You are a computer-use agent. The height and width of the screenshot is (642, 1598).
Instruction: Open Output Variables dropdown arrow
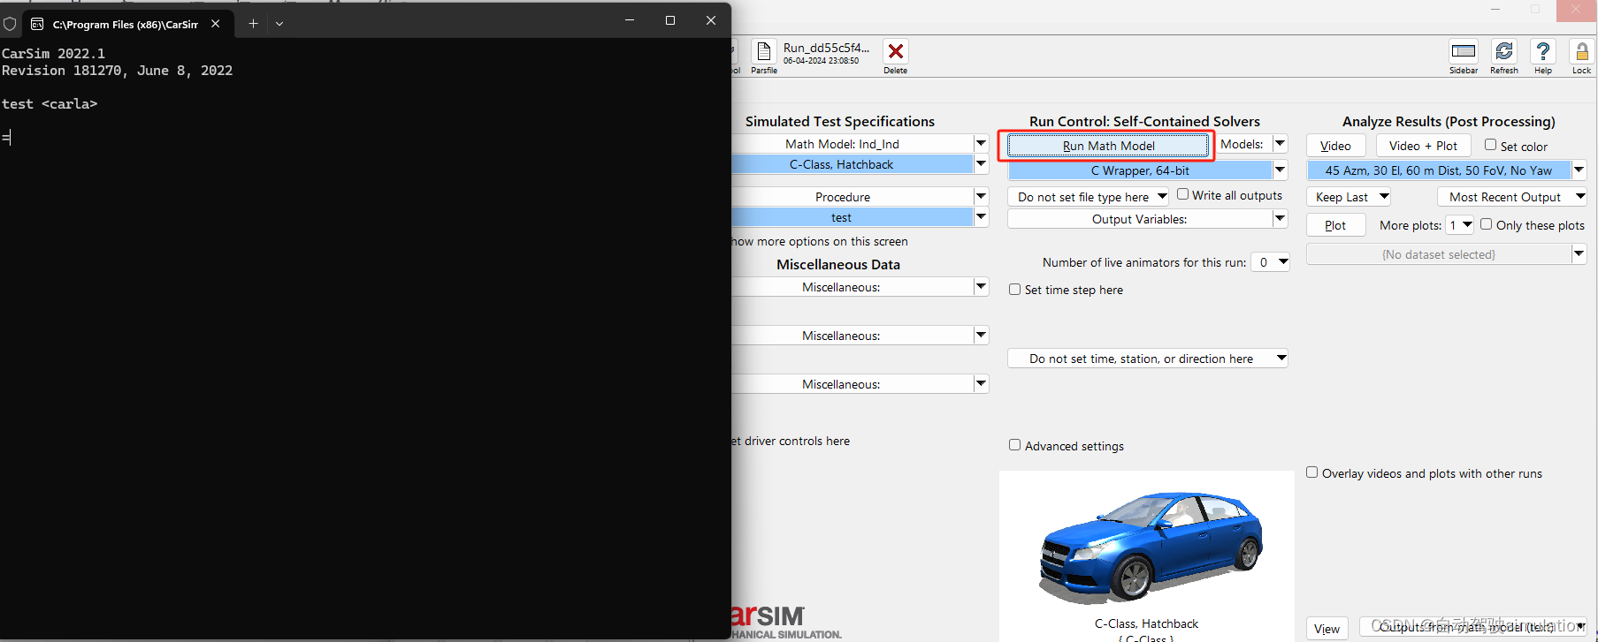(1280, 218)
